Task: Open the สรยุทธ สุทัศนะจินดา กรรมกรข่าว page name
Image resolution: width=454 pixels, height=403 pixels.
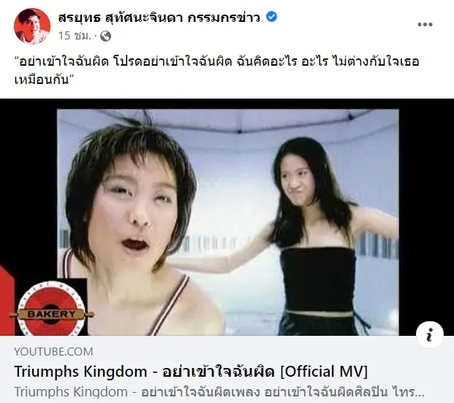Action: click(x=159, y=18)
